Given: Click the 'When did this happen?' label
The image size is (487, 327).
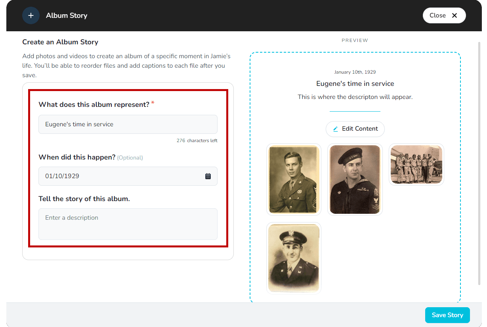Looking at the screenshot, I should [77, 157].
